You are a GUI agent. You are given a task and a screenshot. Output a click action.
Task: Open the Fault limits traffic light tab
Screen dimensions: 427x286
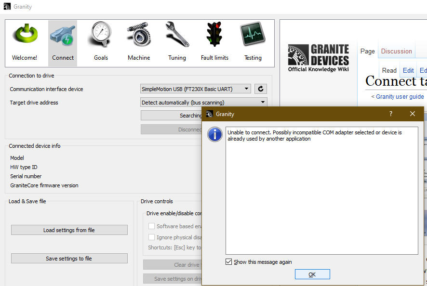[x=214, y=43]
